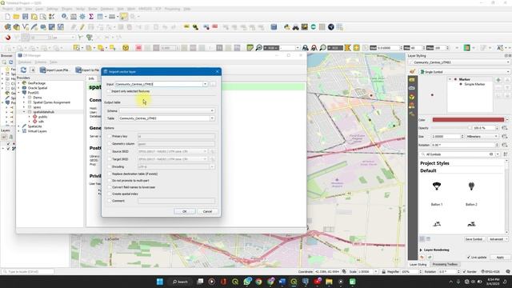
Task: Switch to the Layer Styling tab at the bottom
Action: [418, 265]
